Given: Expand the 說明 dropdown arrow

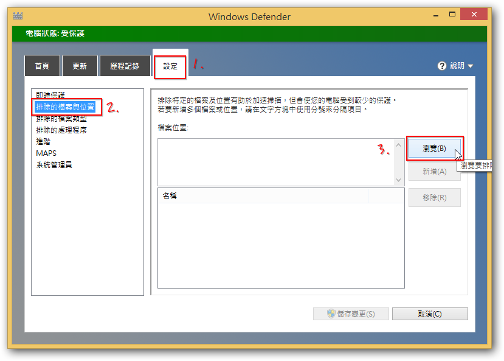Looking at the screenshot, I should [x=470, y=66].
